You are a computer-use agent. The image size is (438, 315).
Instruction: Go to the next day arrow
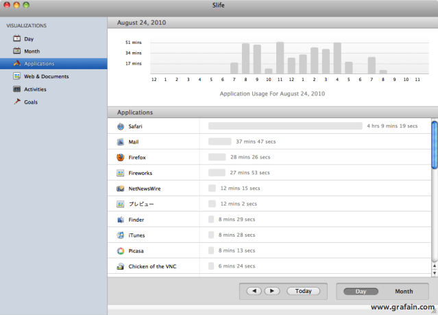(272, 291)
